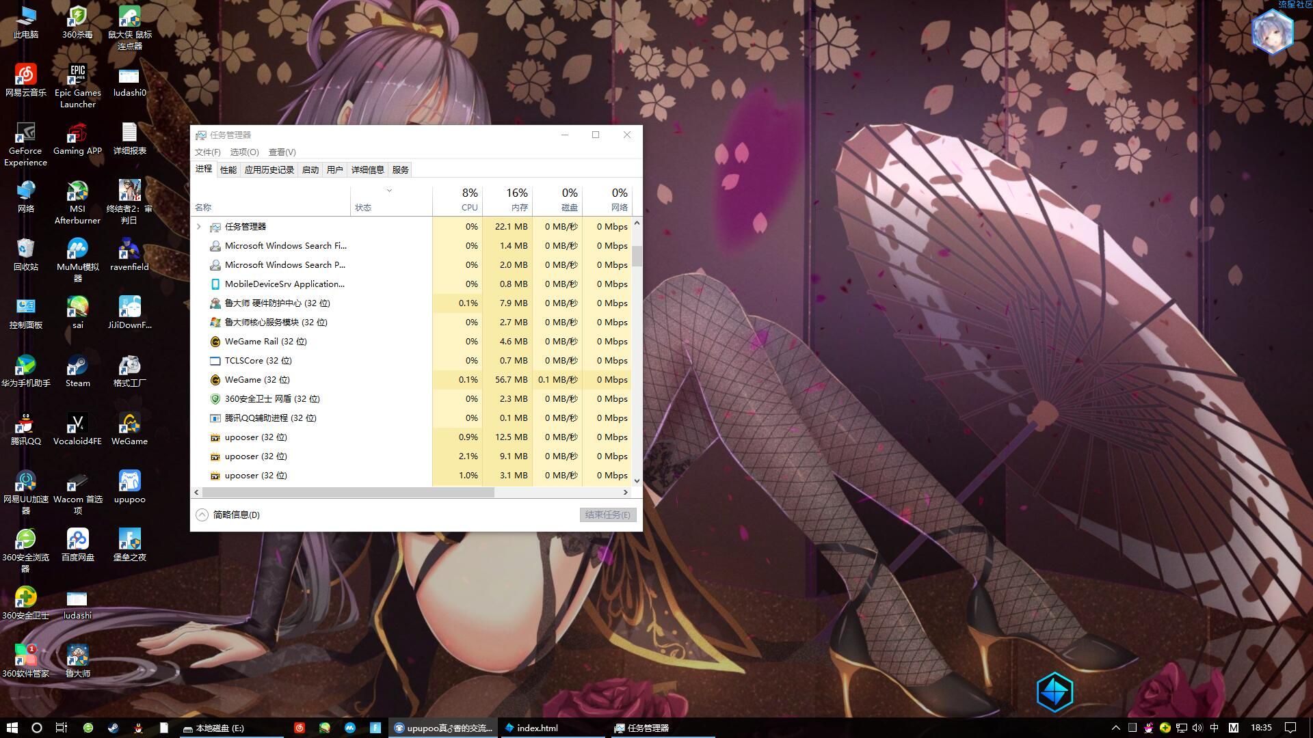Sort processes by 内存 column

click(507, 200)
